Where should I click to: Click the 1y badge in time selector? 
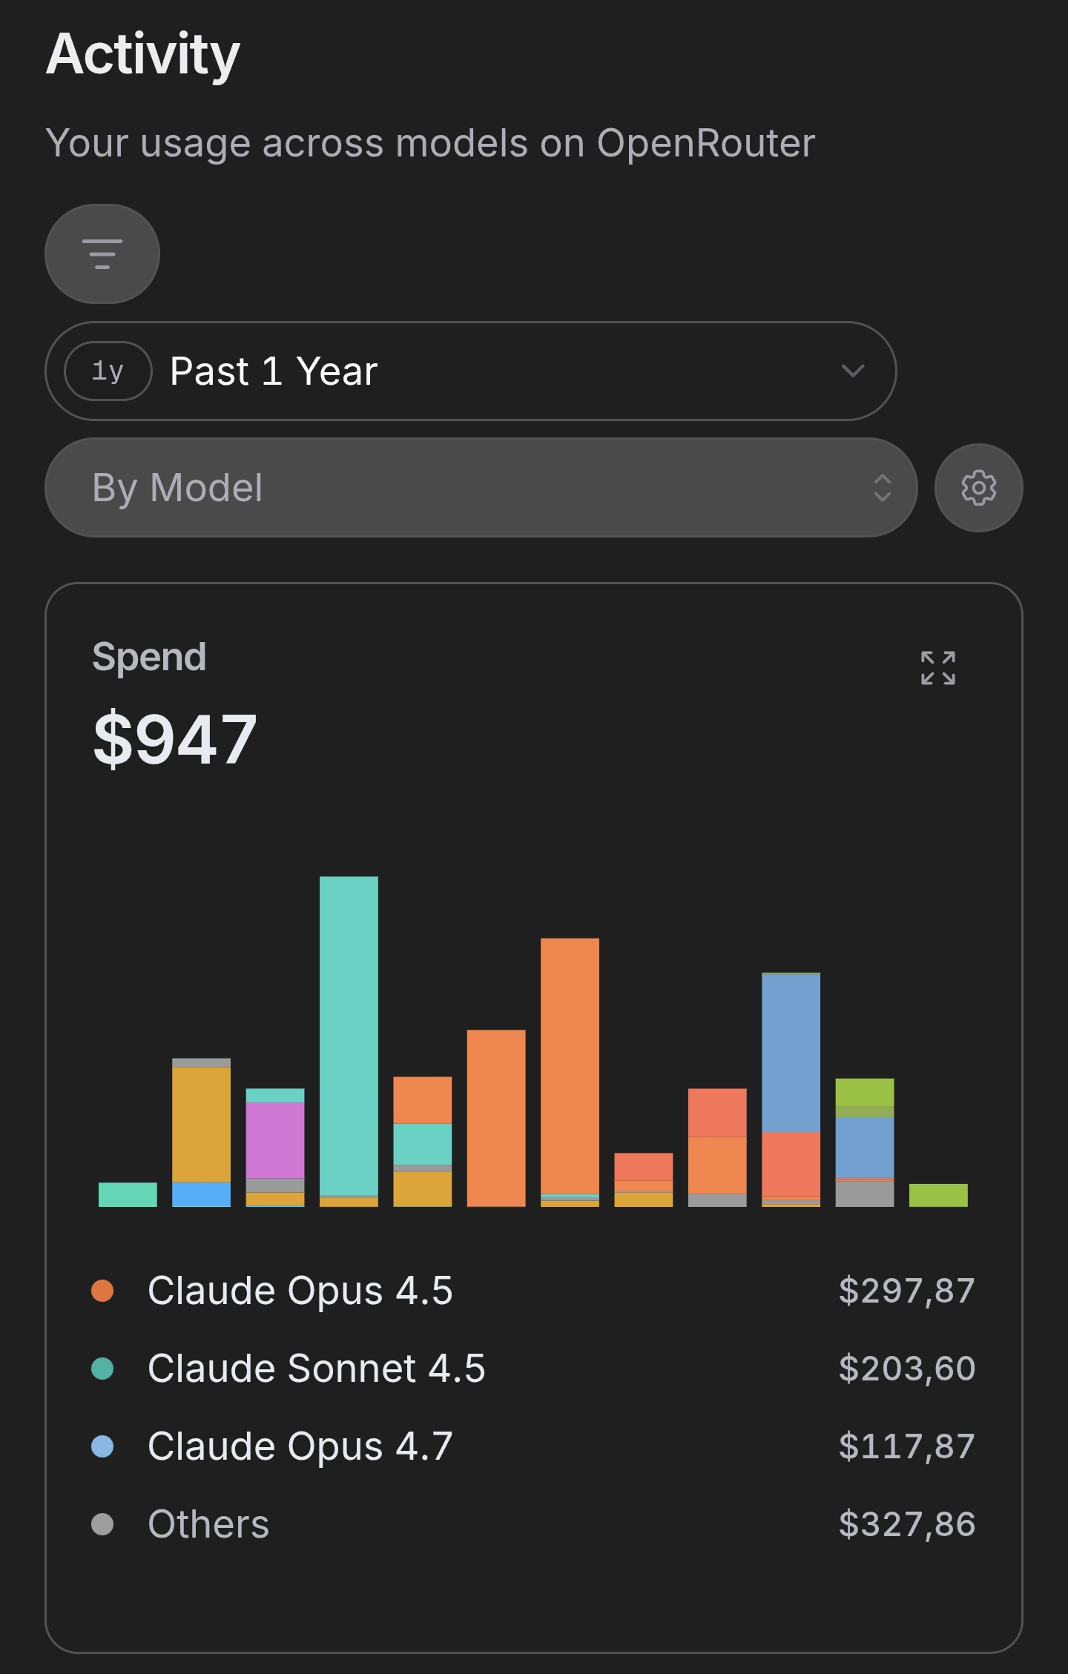click(x=108, y=371)
